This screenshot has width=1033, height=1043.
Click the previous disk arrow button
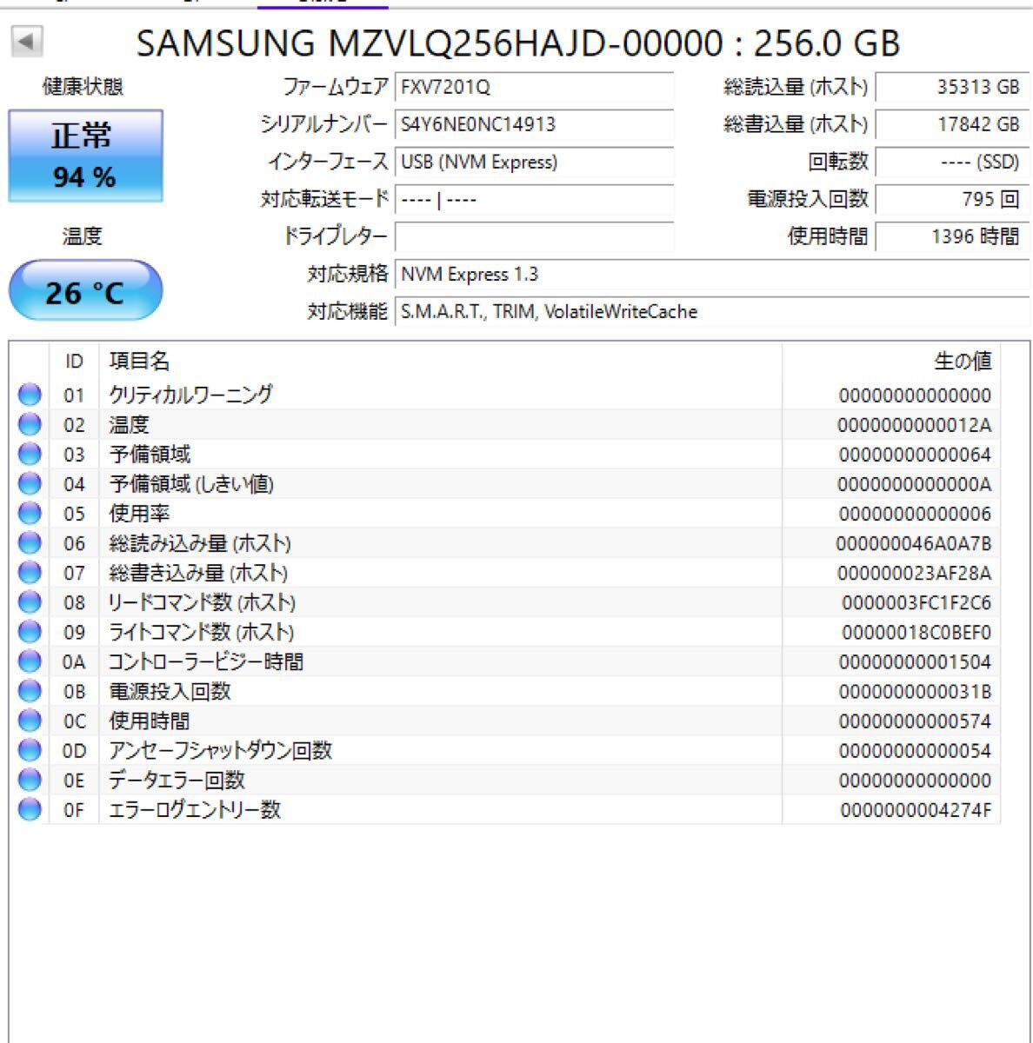28,41
